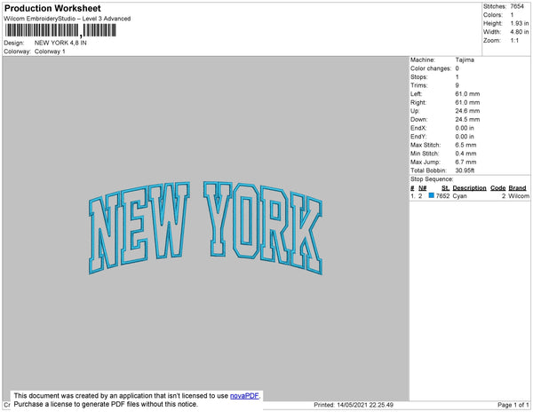The image size is (533, 412).
Task: Select the 'Right:' label
Action: click(418, 102)
